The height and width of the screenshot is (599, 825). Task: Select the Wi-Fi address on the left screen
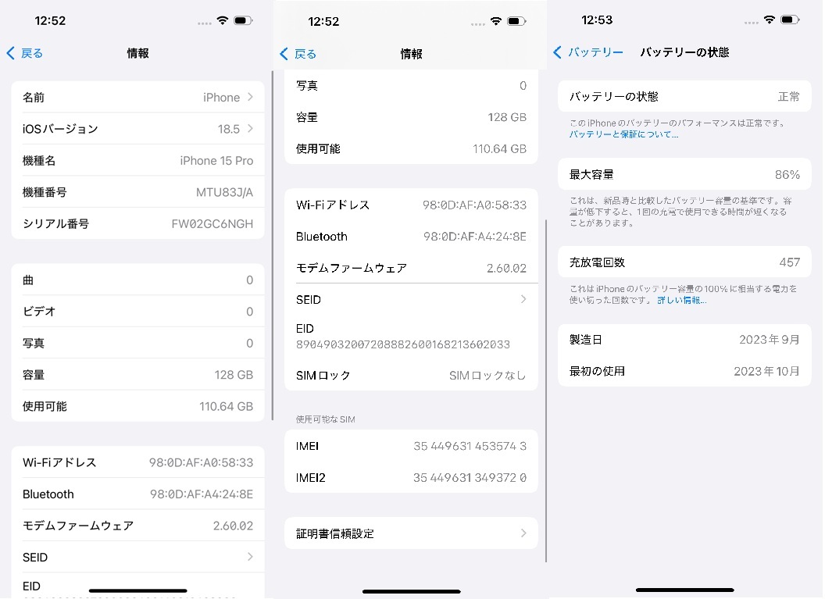(201, 462)
